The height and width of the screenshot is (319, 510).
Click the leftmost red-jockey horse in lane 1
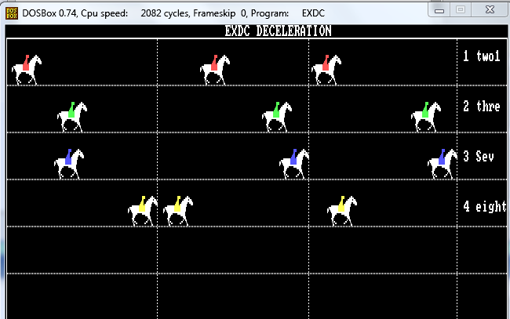click(27, 70)
